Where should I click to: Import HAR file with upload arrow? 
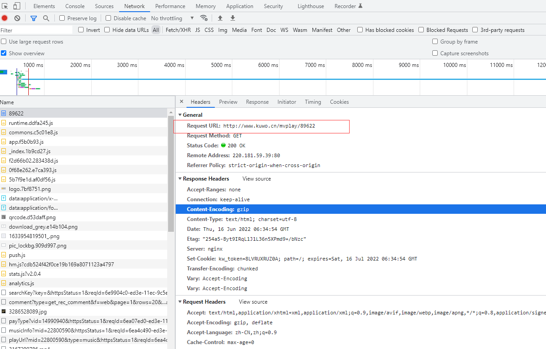(x=220, y=18)
